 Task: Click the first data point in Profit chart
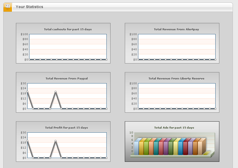[x=27, y=141]
